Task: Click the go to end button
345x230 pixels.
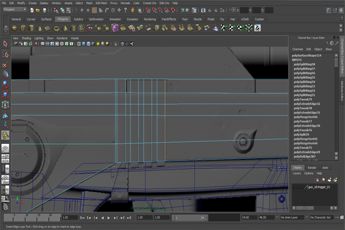Action: (129, 218)
